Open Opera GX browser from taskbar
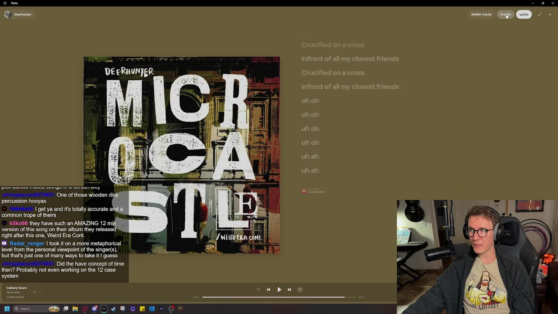The image size is (558, 314). (85, 309)
